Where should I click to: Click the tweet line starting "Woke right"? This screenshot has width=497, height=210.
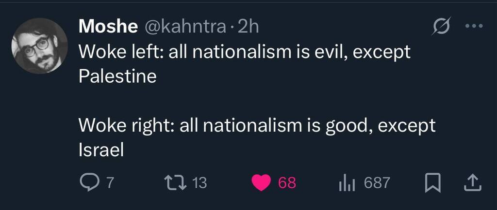point(257,126)
